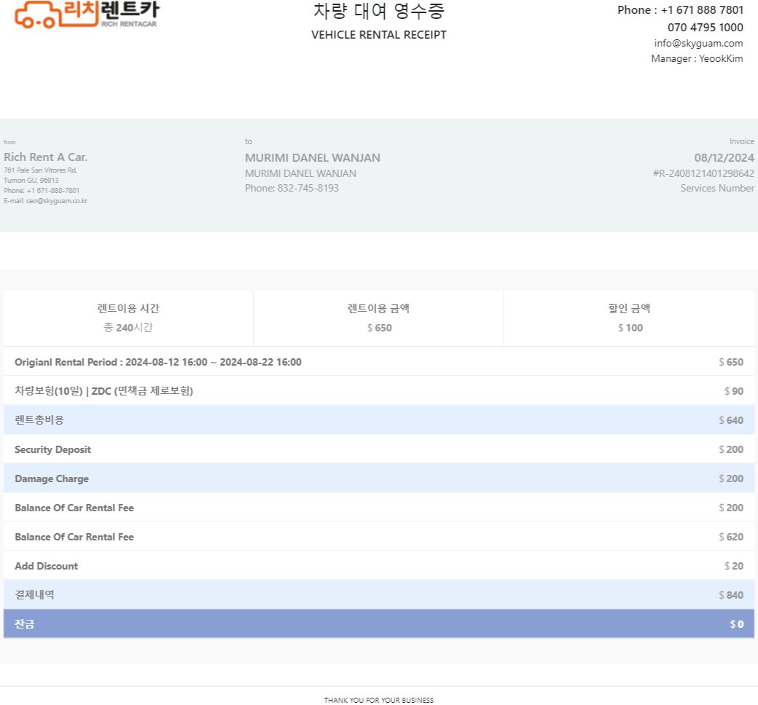
Task: Click the 렌트이용 금액 $ 650 summary cell
Action: (x=378, y=318)
